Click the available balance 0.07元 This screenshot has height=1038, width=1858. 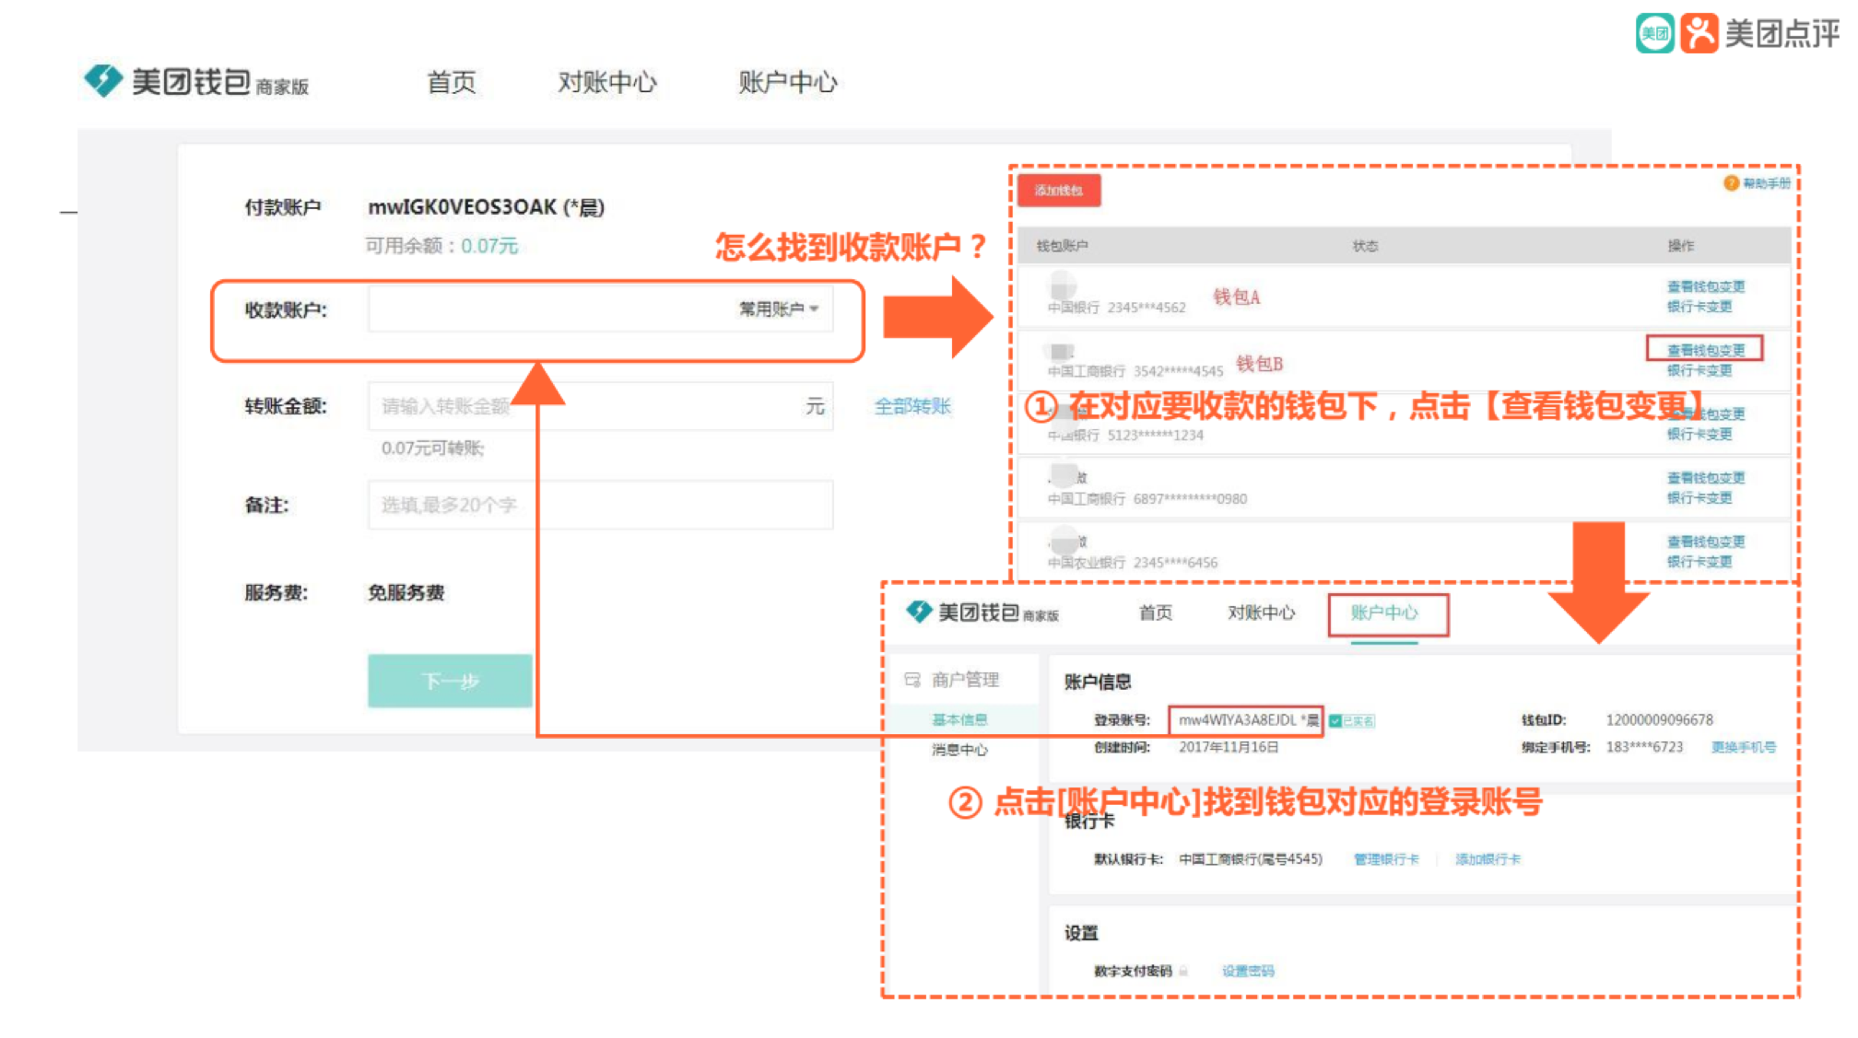tap(489, 246)
